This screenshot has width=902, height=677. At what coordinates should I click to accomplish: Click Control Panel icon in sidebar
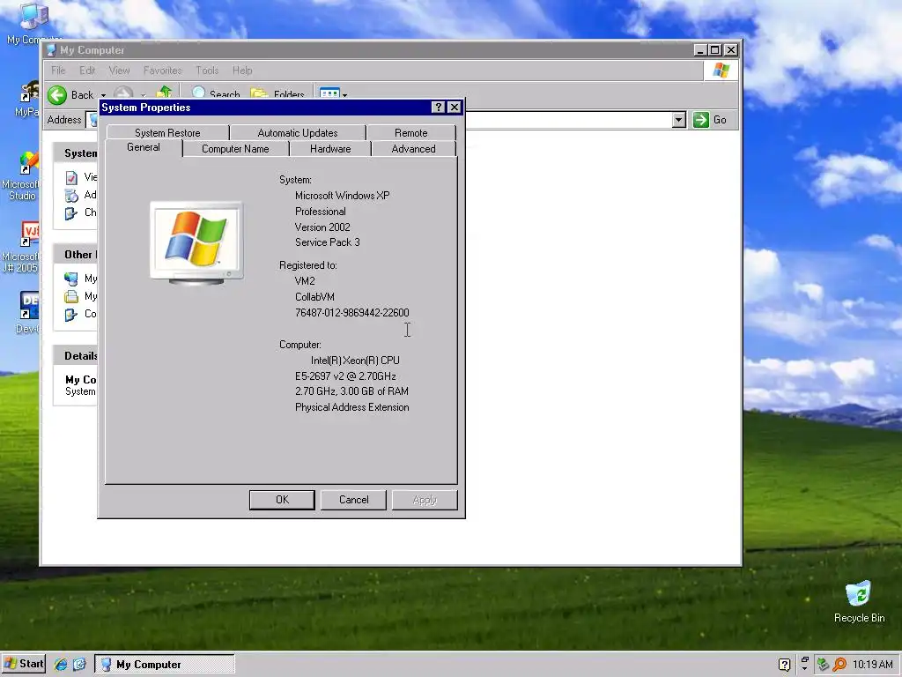click(x=71, y=315)
